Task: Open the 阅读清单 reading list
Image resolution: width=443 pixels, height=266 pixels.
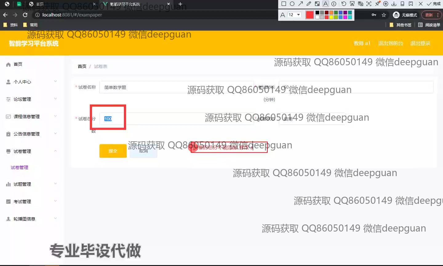Action: click(x=429, y=25)
